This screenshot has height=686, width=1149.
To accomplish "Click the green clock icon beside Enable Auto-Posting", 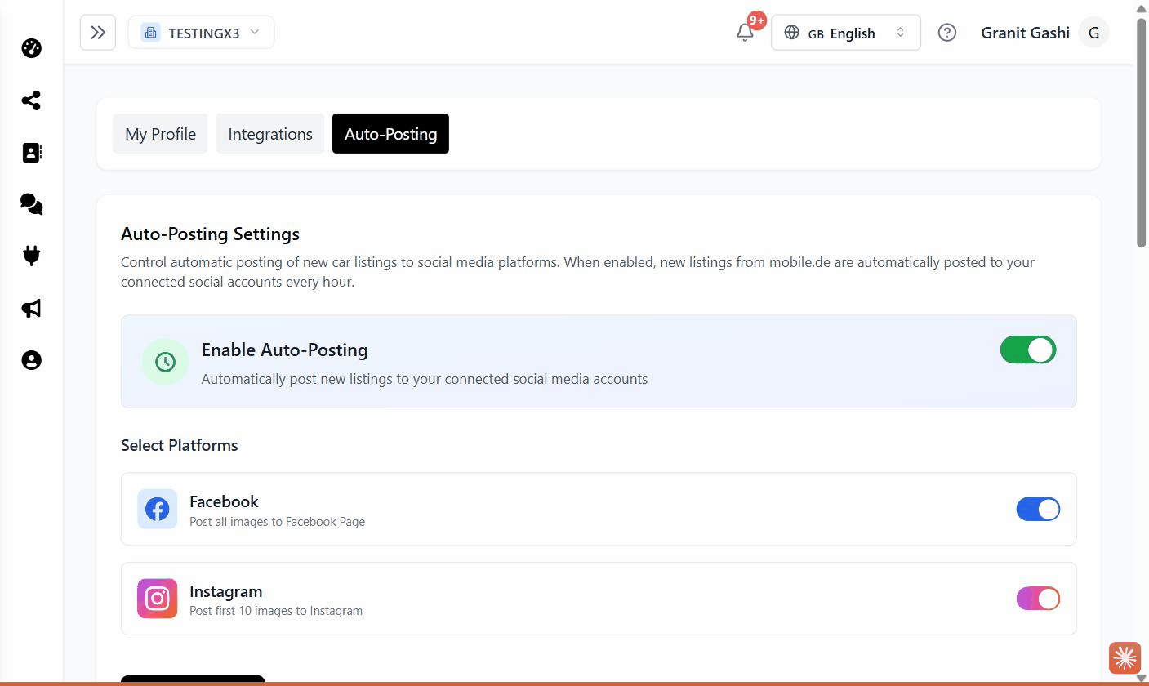I will [x=166, y=362].
